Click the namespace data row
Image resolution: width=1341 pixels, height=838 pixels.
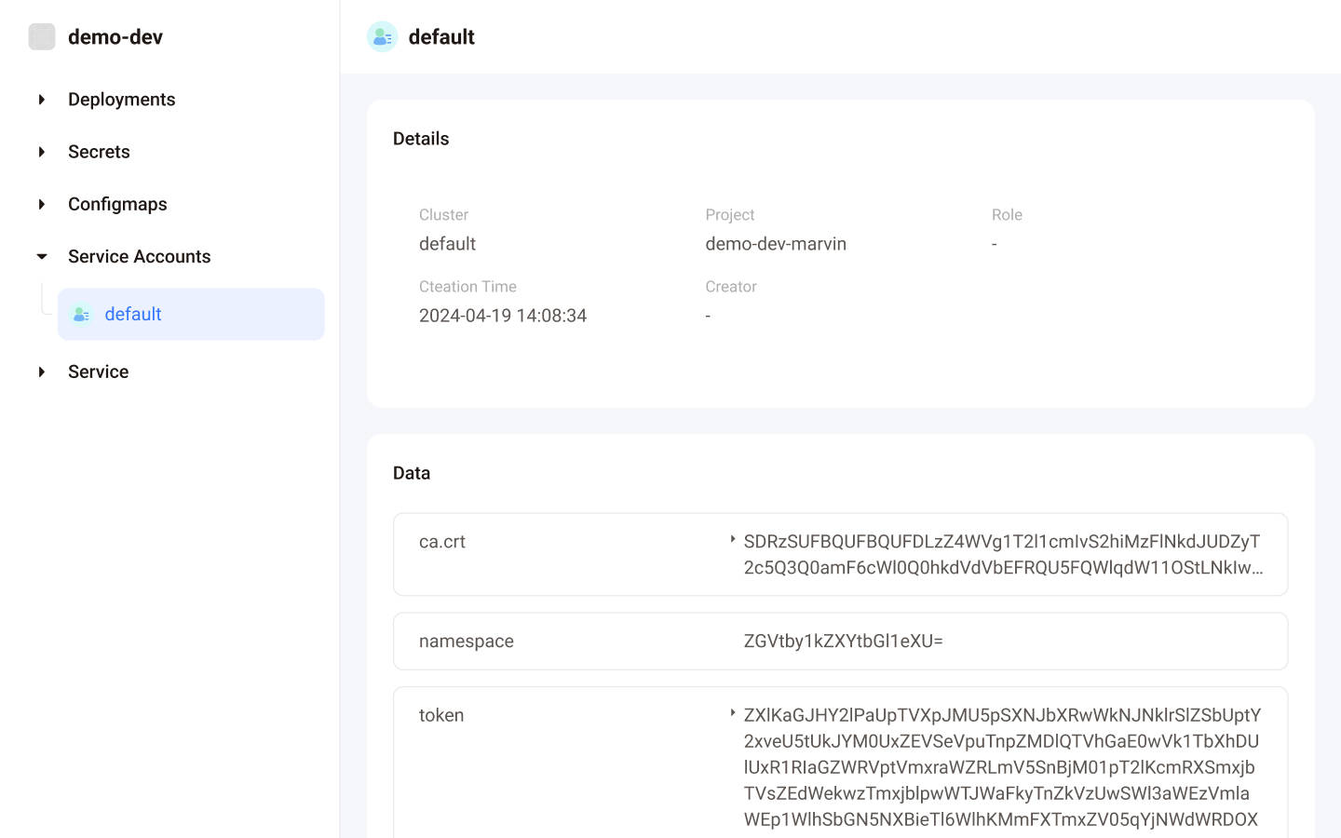point(840,642)
